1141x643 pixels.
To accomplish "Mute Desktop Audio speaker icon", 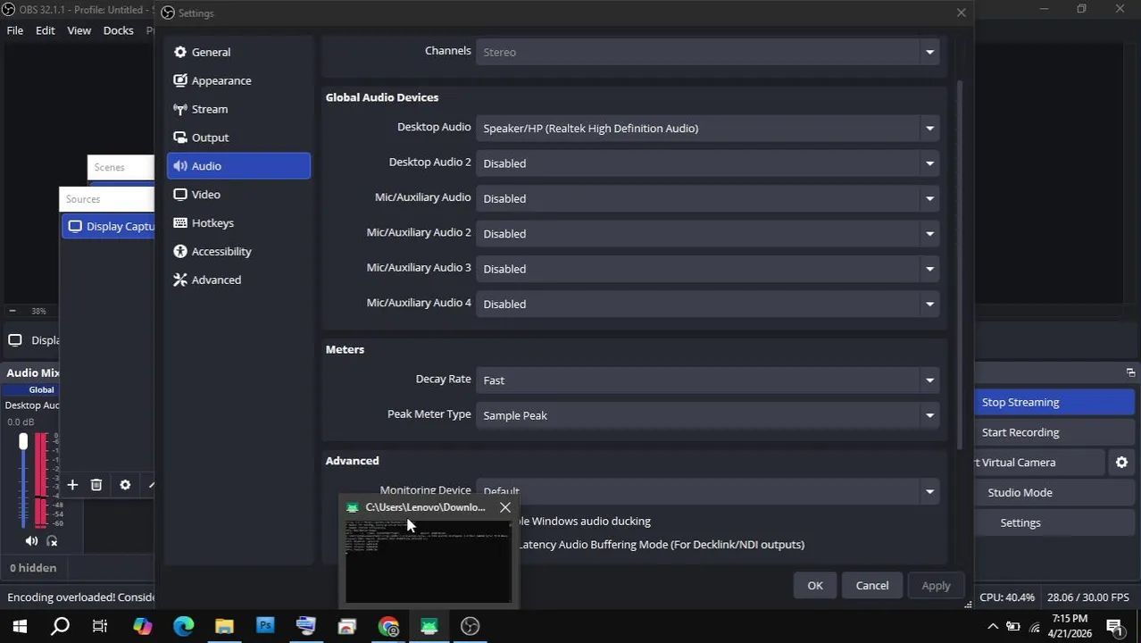I will (31, 541).
